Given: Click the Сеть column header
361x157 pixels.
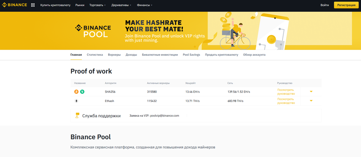Looking at the screenshot, I should point(230,83).
